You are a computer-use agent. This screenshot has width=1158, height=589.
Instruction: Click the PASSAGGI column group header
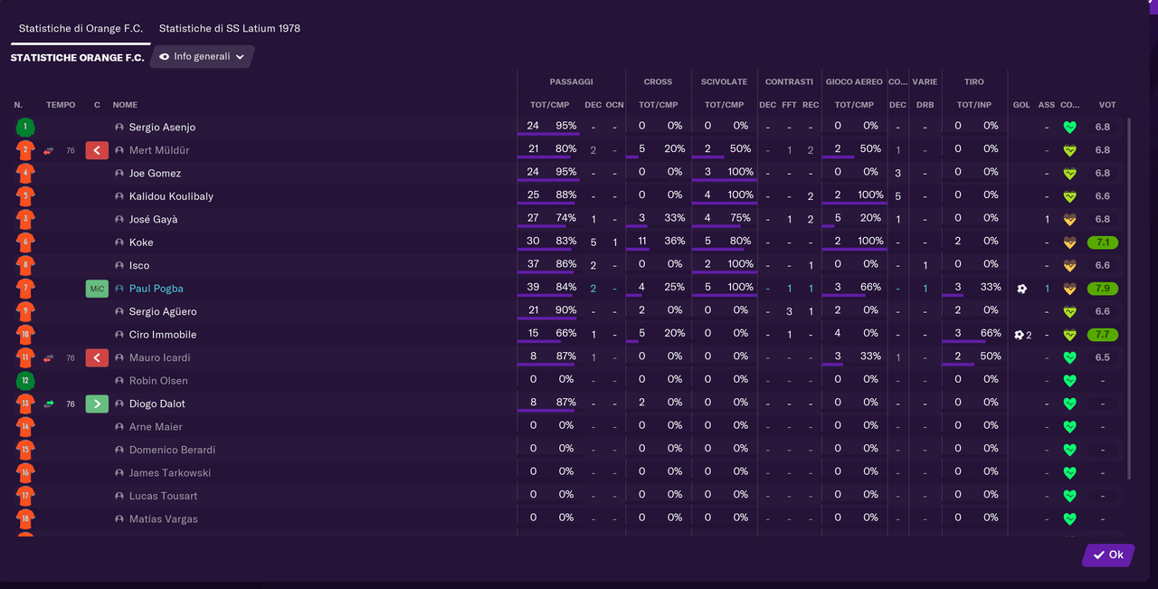click(x=571, y=81)
